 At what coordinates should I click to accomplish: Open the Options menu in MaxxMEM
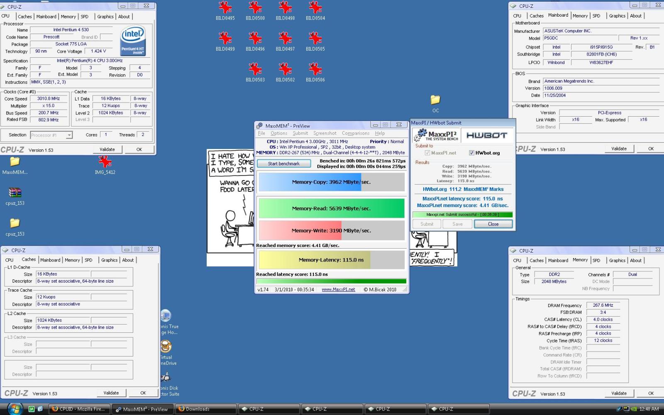tap(279, 133)
